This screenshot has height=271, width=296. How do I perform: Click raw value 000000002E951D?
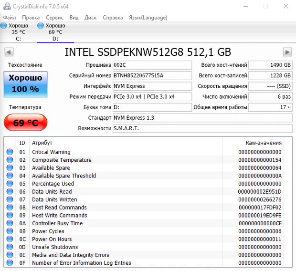coord(260,192)
